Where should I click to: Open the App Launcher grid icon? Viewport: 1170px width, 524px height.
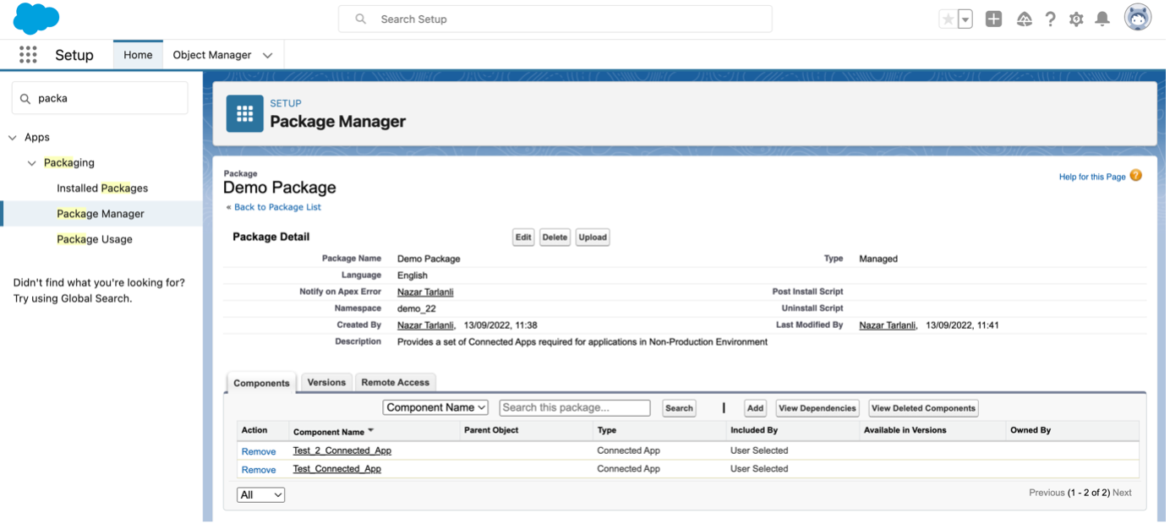pos(28,55)
